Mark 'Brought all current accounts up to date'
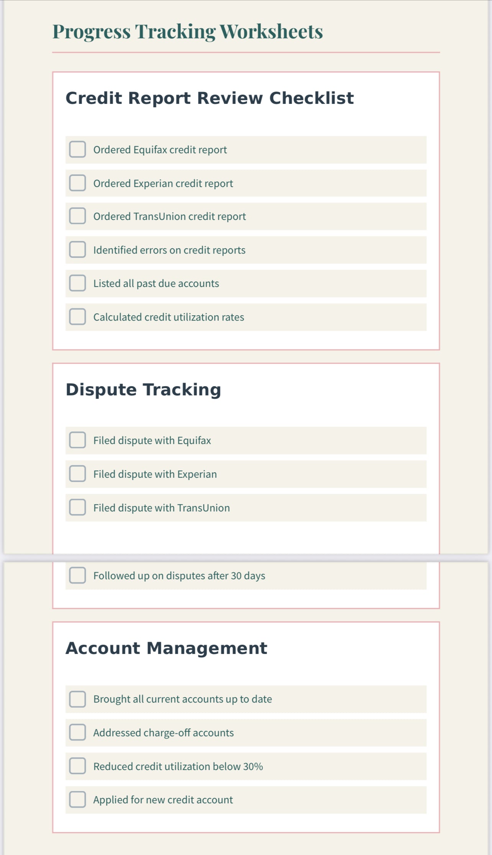The width and height of the screenshot is (492, 855). coord(77,699)
